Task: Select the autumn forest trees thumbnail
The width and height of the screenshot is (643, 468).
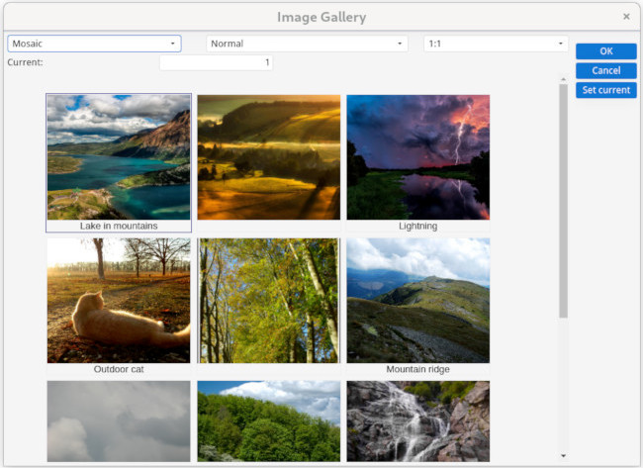Action: pos(269,300)
